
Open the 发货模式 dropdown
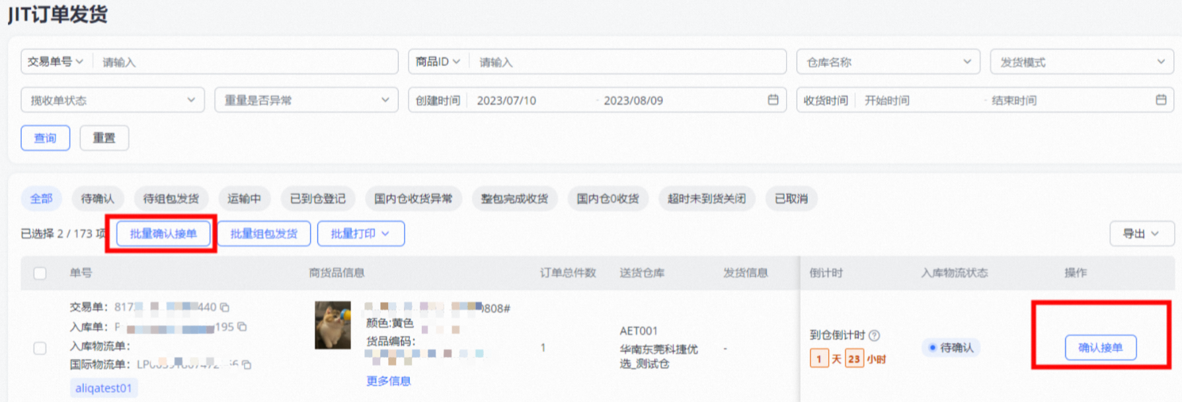[x=1082, y=62]
